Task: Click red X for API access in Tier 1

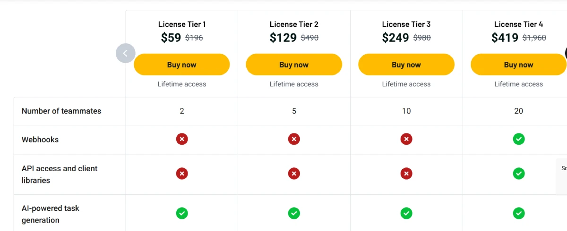Action: (x=182, y=174)
